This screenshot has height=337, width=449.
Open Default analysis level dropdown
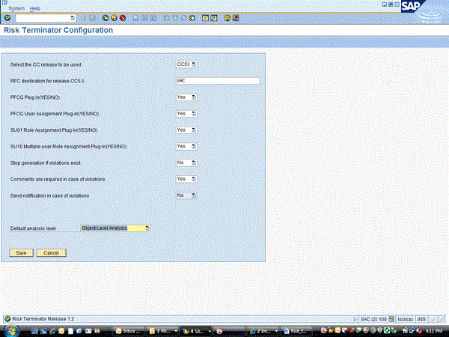[x=147, y=228]
